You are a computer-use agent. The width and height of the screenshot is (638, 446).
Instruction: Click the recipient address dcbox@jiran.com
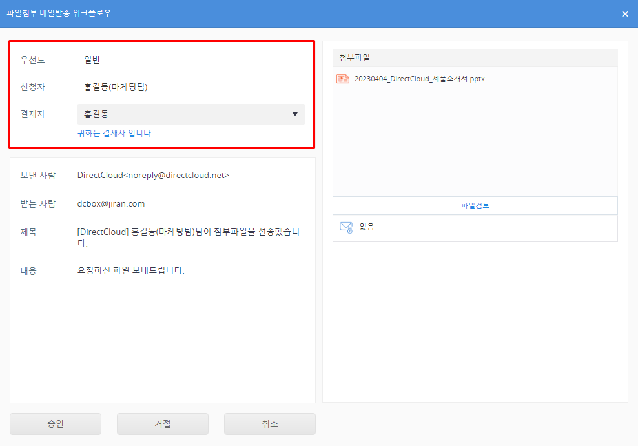point(111,203)
